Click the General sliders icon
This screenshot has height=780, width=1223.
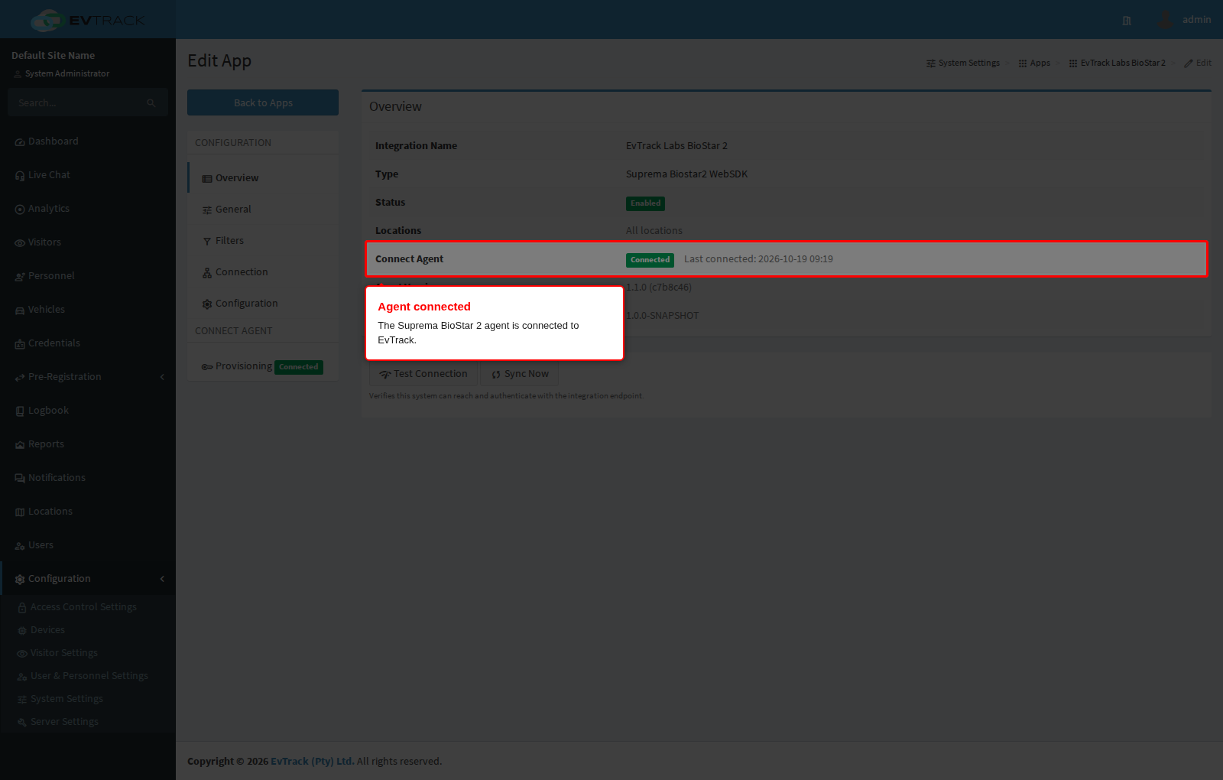(207, 210)
